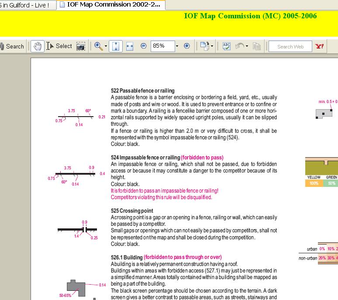Click the IOF Map Commission header title

click(x=250, y=16)
